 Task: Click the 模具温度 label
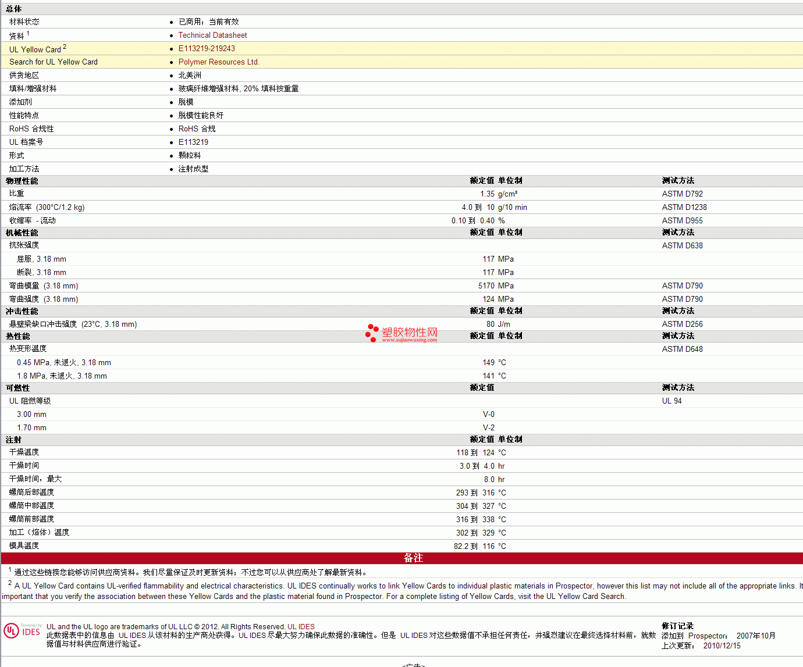[x=24, y=546]
